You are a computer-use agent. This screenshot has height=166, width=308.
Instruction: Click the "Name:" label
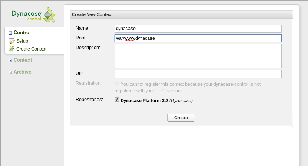(83, 28)
